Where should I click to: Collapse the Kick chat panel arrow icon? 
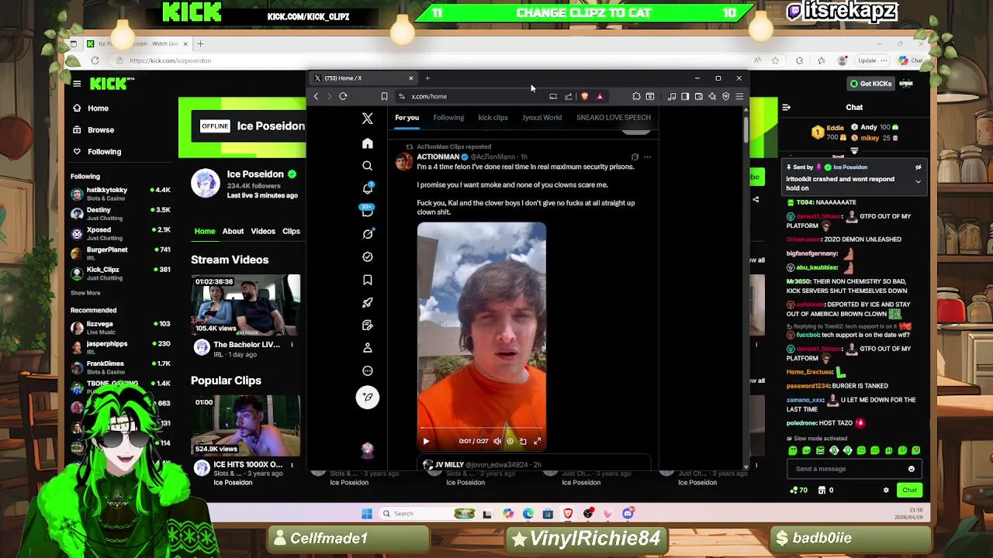[786, 108]
